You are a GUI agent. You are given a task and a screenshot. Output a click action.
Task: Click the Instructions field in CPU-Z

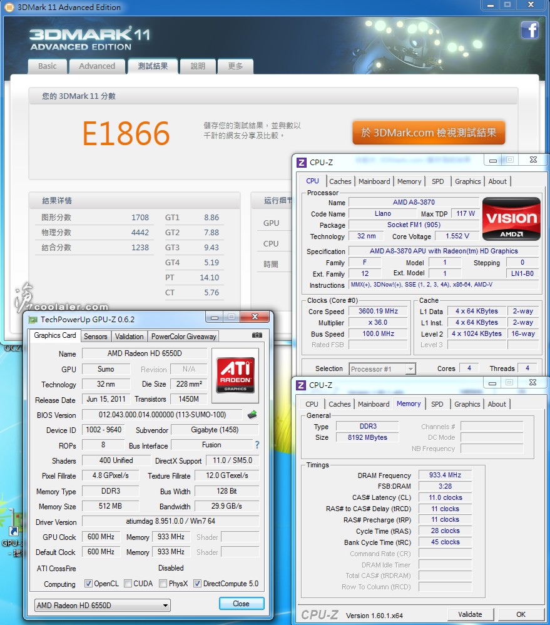444,285
